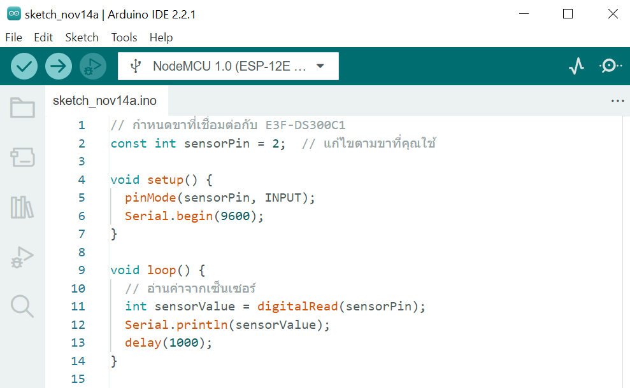630x388 pixels.
Task: Close the Arduino IDE window
Action: click(613, 14)
